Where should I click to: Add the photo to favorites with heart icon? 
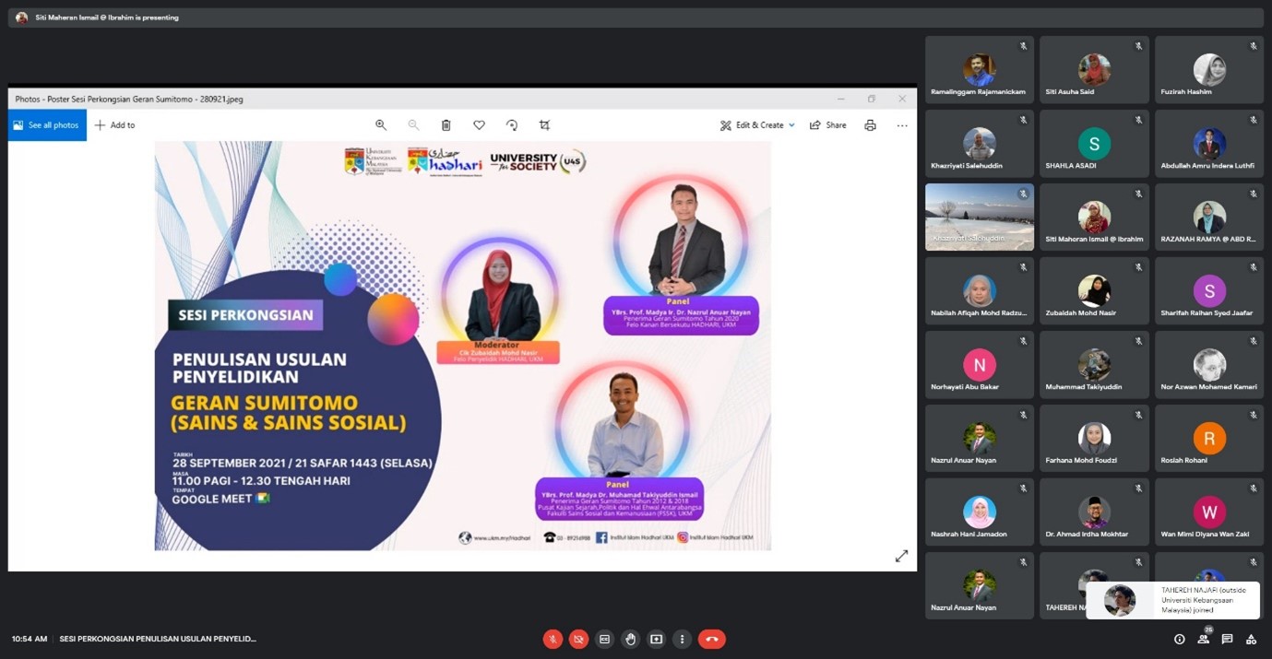[x=479, y=125]
